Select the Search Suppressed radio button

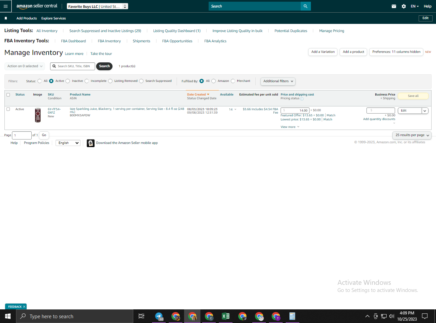(x=141, y=81)
